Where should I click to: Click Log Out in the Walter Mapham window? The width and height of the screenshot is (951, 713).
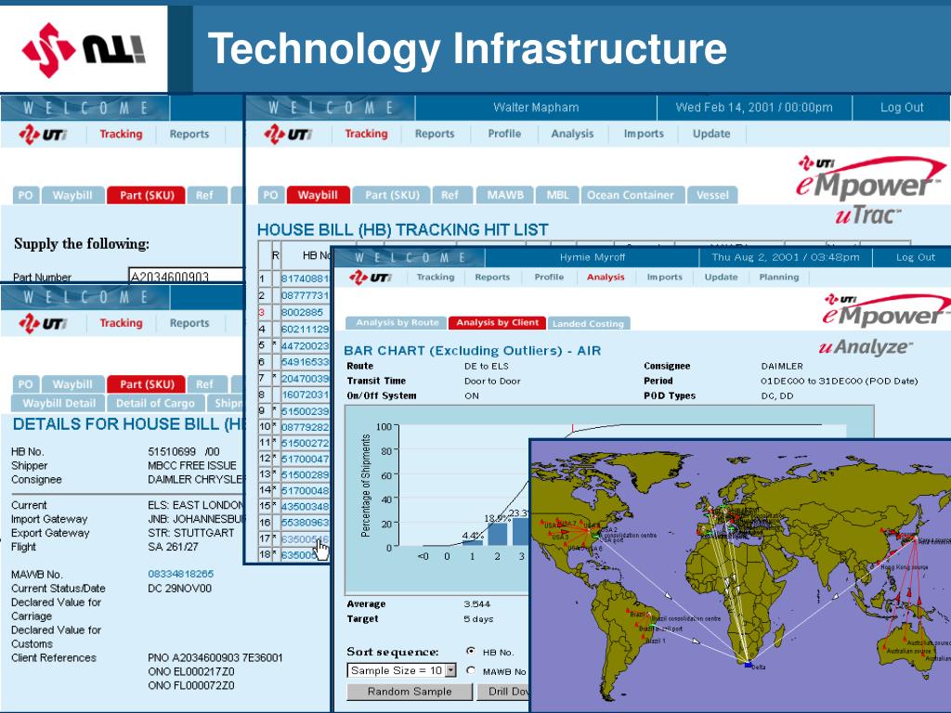point(901,108)
